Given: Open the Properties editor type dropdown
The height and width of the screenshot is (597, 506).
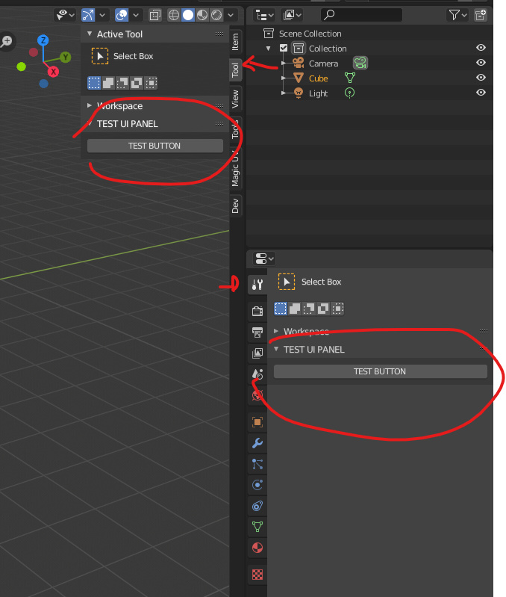Looking at the screenshot, I should [264, 259].
